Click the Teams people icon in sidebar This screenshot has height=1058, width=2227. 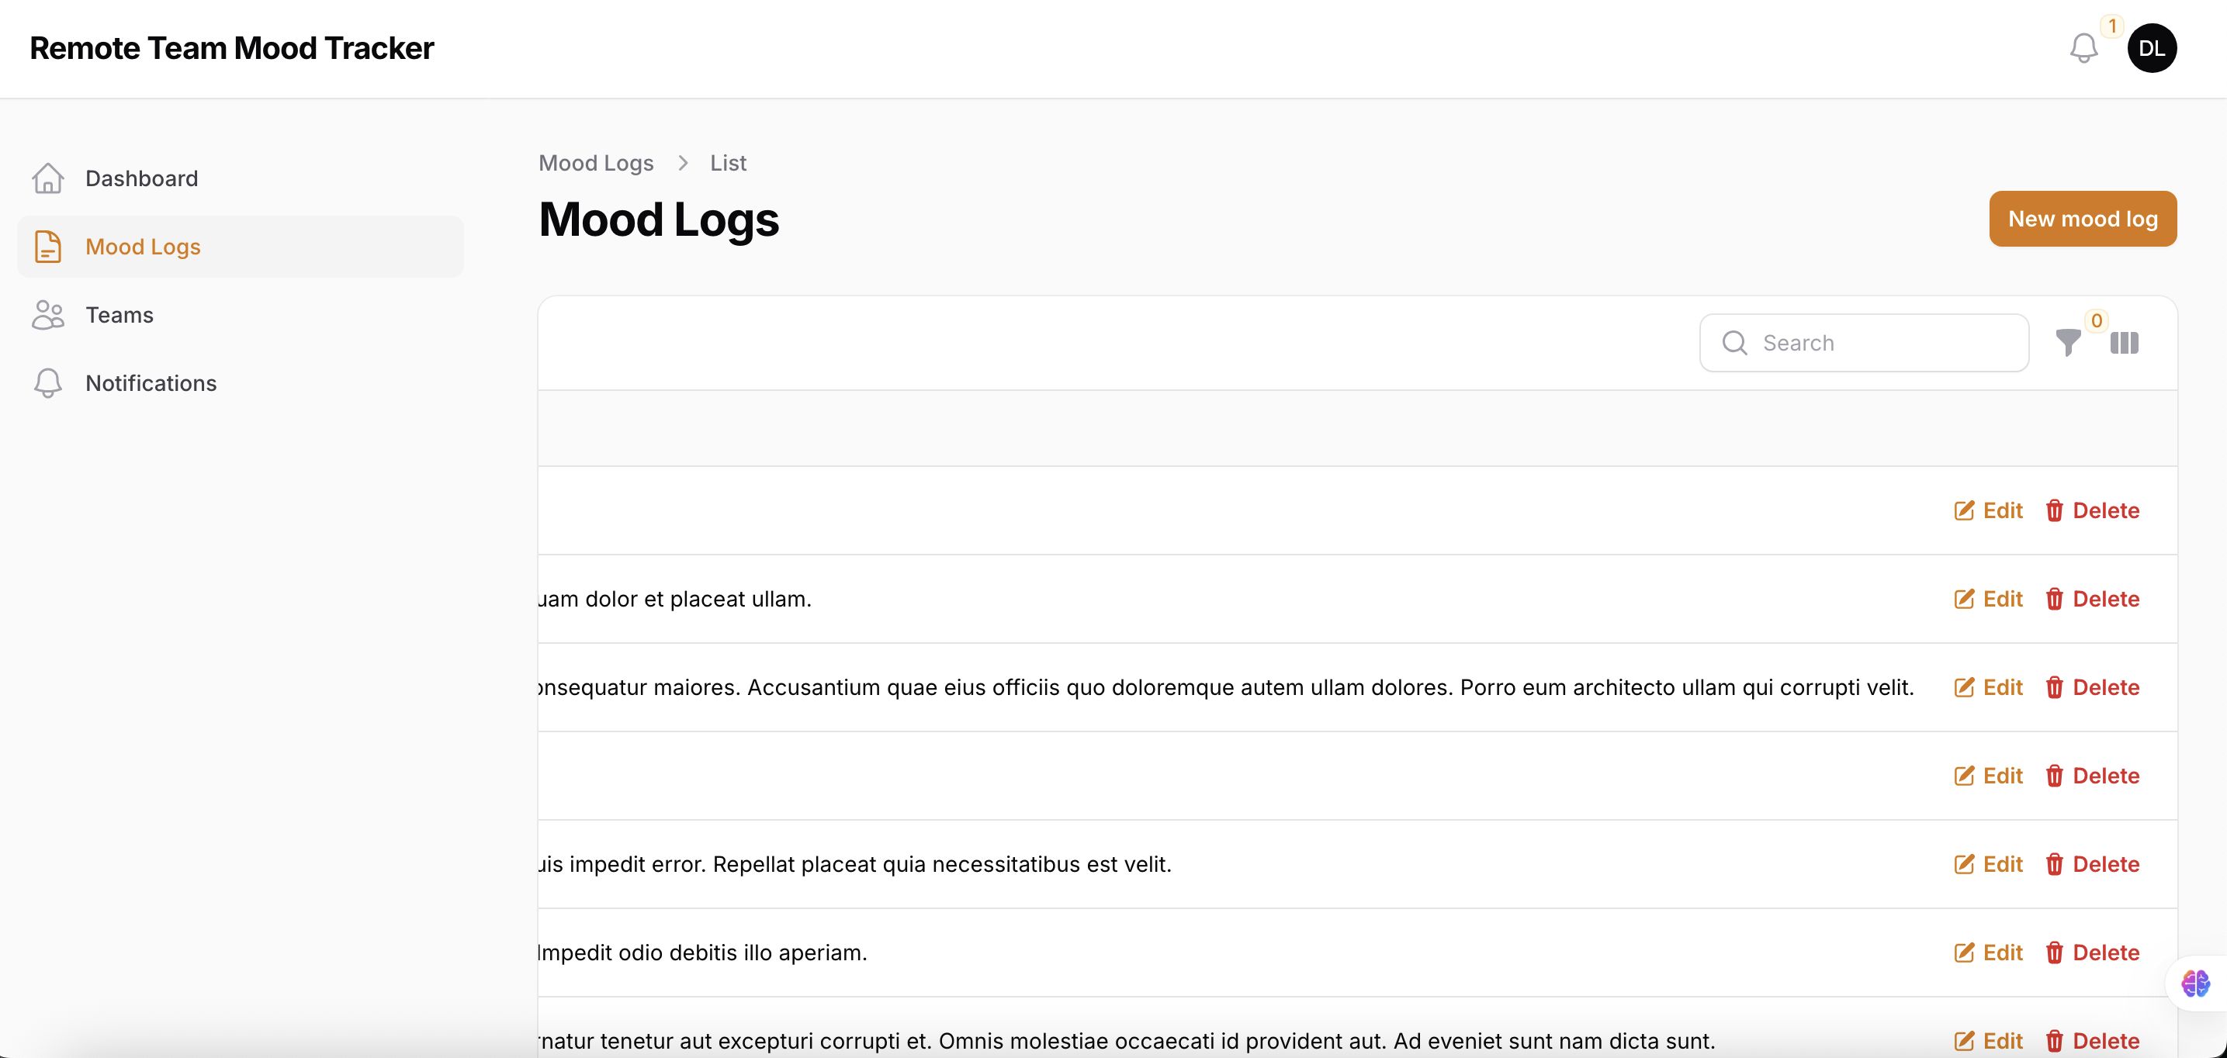click(48, 315)
